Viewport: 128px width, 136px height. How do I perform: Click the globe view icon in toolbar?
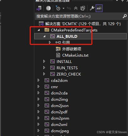click(x=48, y=8)
